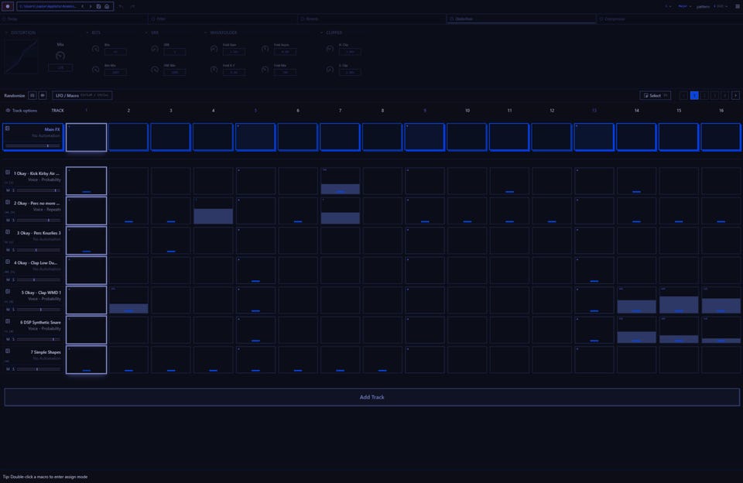This screenshot has height=483, width=743.
Task: Adjust the Main FX level slider
Action: [x=33, y=146]
